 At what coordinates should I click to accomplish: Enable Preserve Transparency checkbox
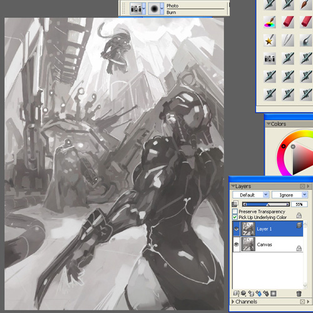[235, 211]
